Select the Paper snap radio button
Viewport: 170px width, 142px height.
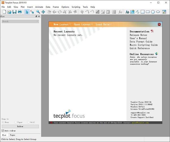16,122
